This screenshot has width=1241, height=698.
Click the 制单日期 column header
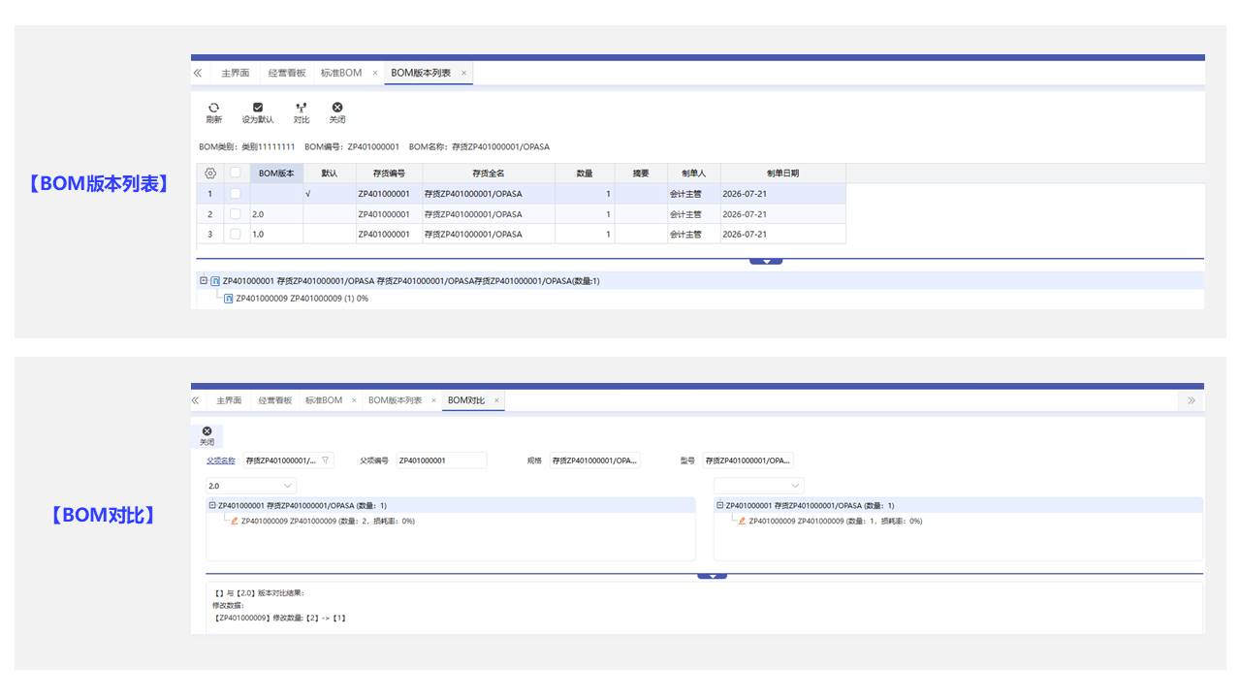click(x=783, y=173)
